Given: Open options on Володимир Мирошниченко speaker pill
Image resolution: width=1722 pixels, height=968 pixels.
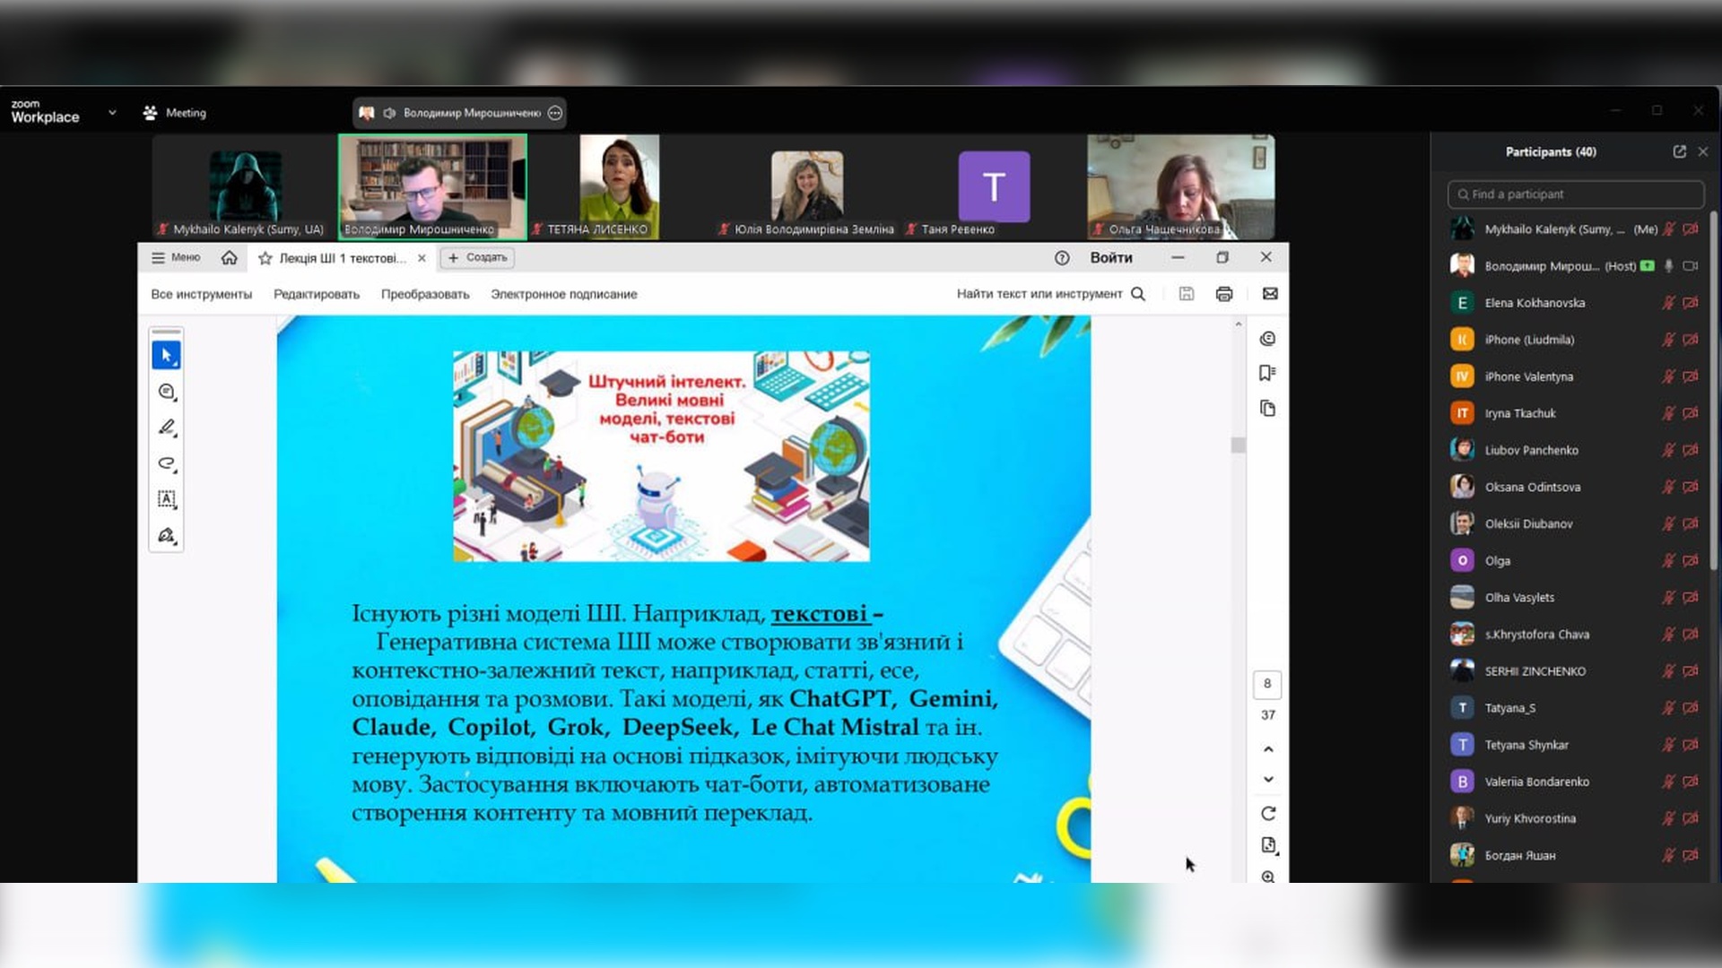Looking at the screenshot, I should pos(555,113).
